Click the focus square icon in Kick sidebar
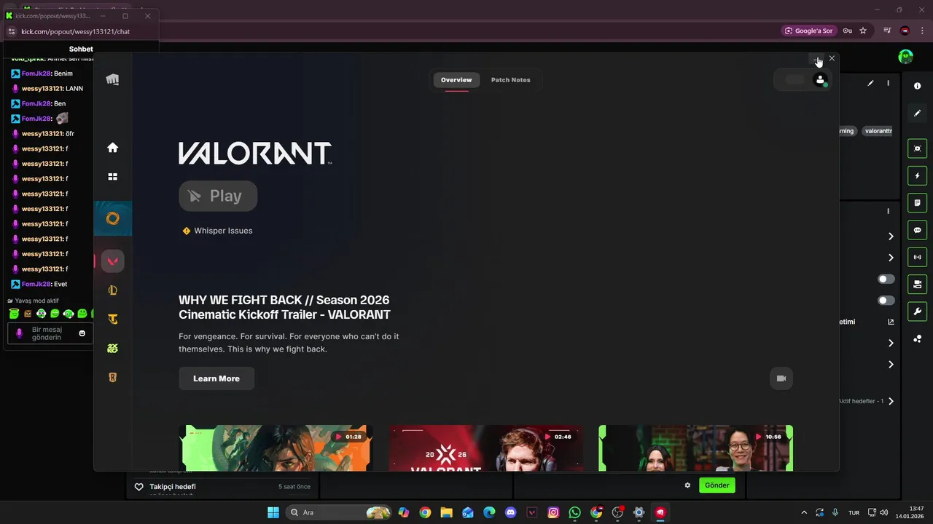 click(x=917, y=148)
